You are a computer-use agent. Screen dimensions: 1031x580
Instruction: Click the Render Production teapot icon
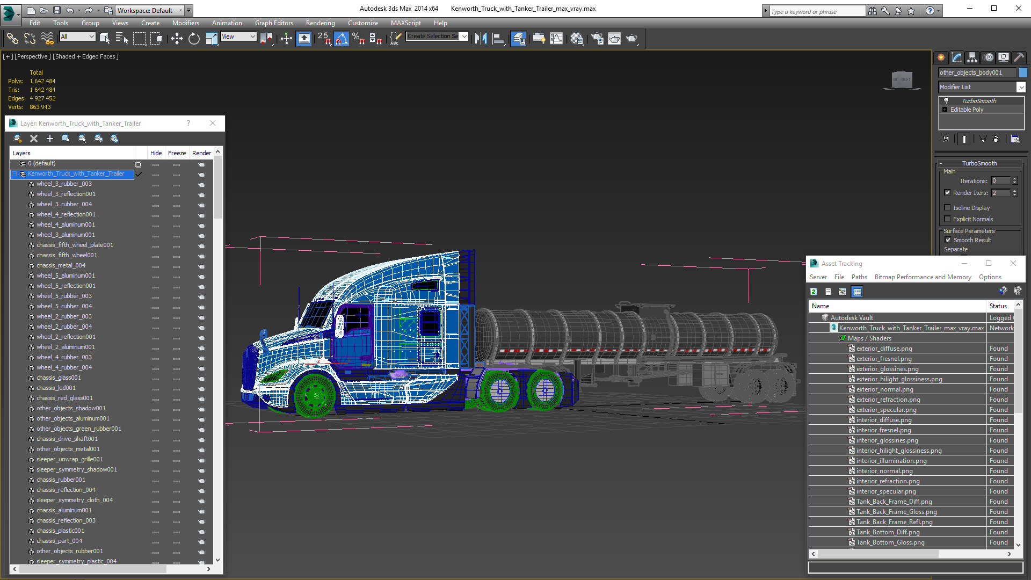point(631,38)
